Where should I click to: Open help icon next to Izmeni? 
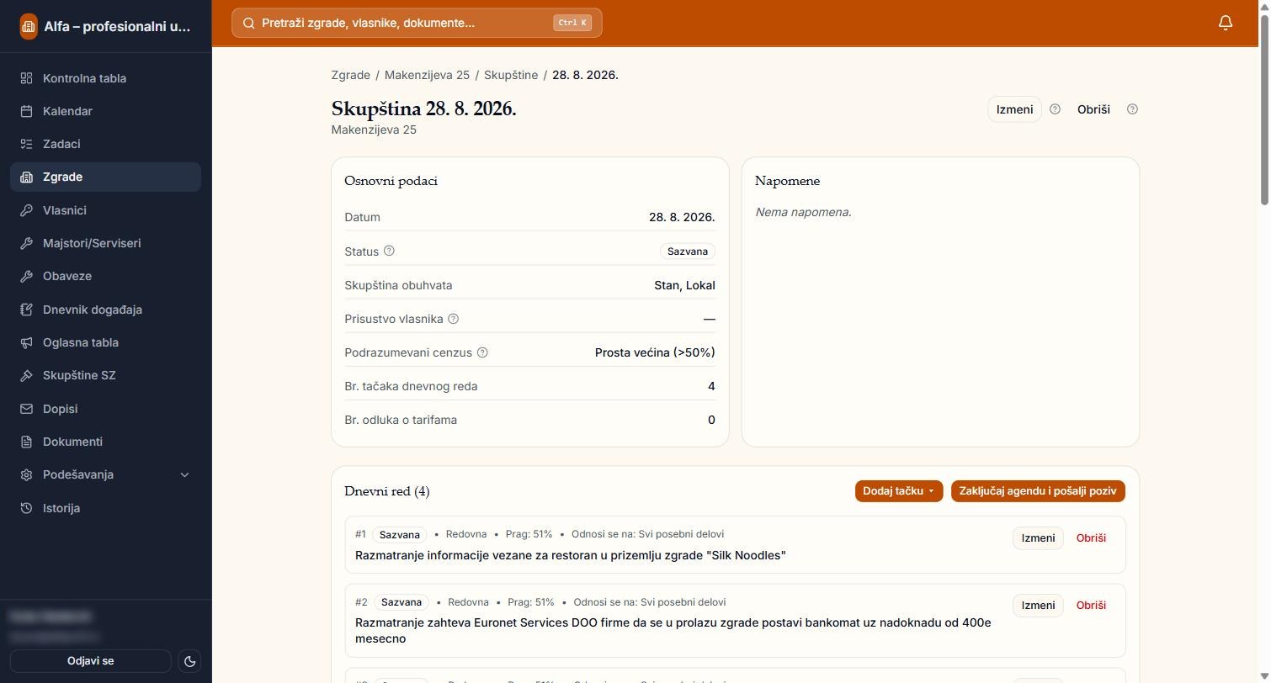pos(1055,109)
